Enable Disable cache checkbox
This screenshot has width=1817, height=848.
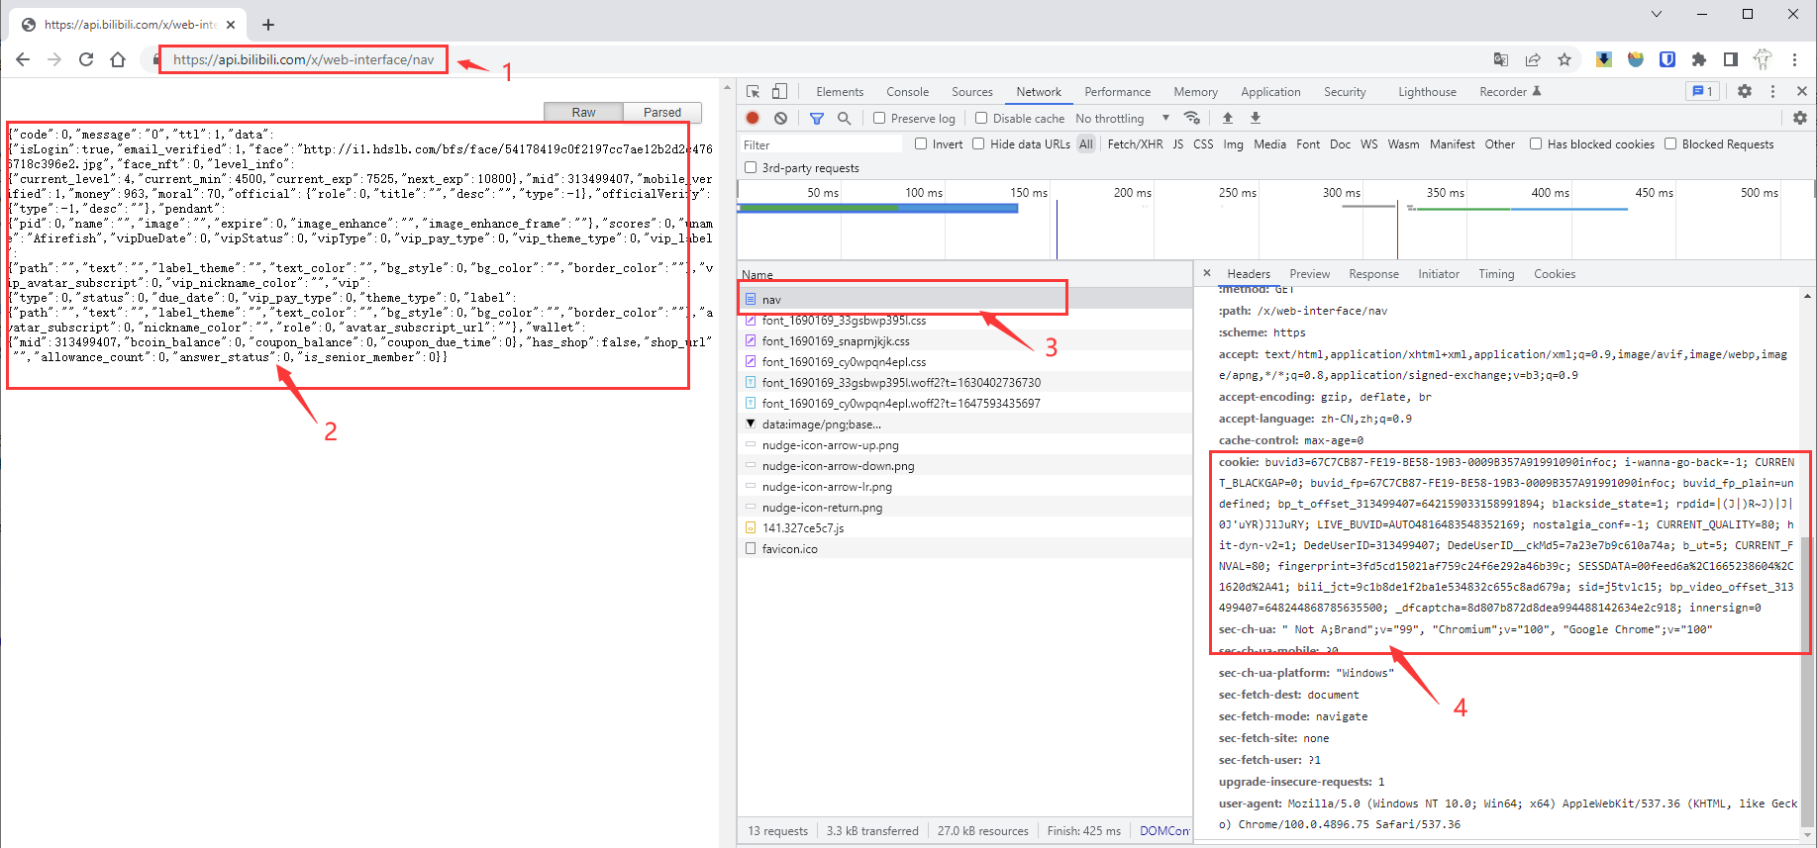tap(981, 118)
